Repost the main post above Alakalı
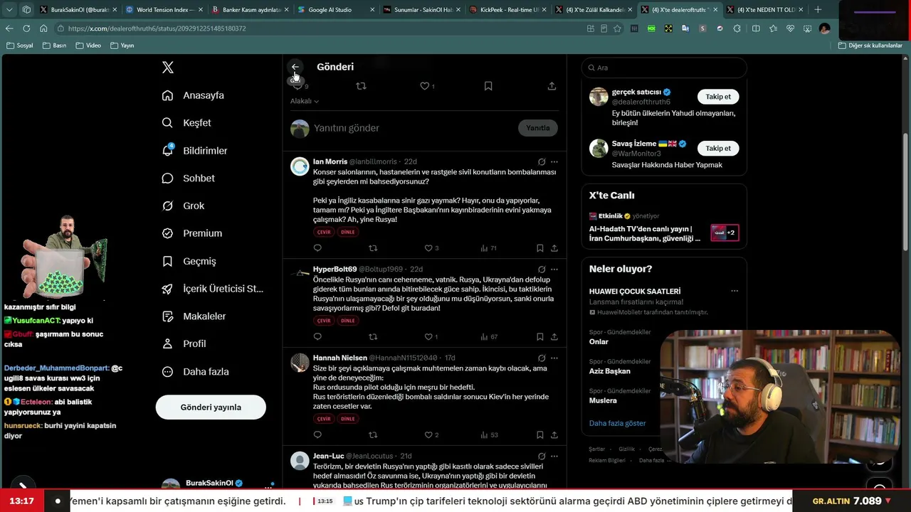Screen dimensions: 911x512 (x=361, y=86)
